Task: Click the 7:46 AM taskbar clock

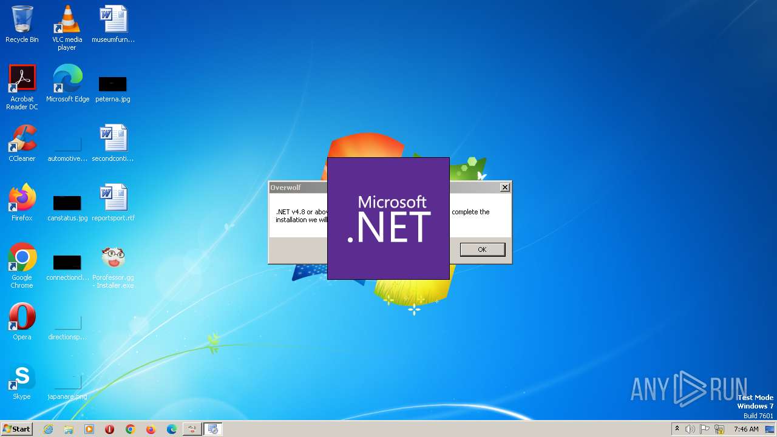Action: pyautogui.click(x=746, y=429)
